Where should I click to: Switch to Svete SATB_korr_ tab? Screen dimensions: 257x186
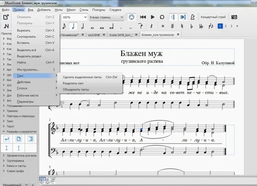click(121, 35)
